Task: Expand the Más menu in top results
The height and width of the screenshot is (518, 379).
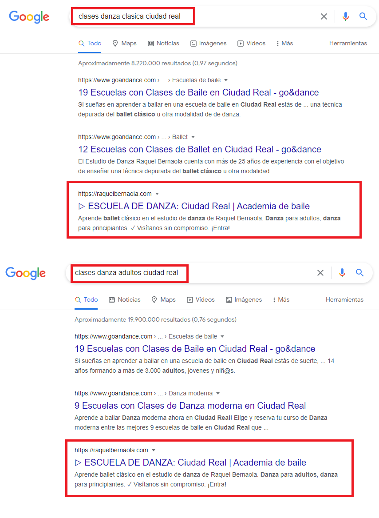Action: click(284, 43)
